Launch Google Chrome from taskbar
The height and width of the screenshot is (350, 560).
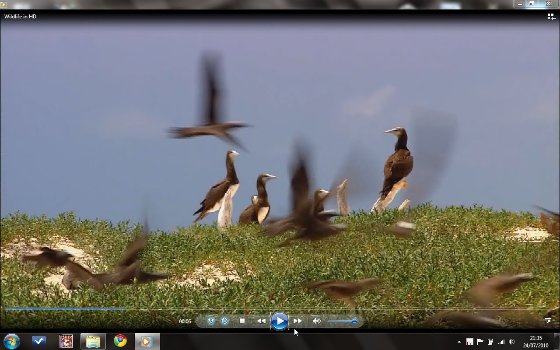pyautogui.click(x=120, y=341)
